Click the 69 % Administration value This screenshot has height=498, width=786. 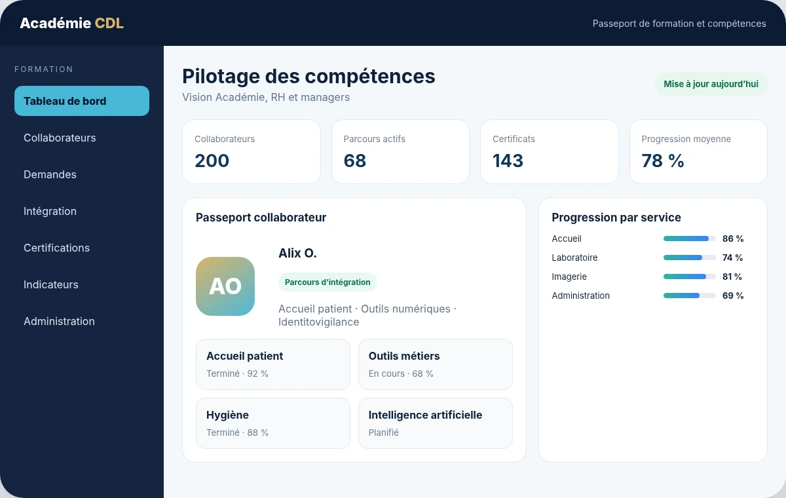coord(733,296)
